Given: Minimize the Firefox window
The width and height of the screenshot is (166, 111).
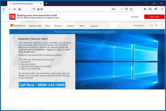Looking at the screenshot, I should pyautogui.click(x=146, y=4).
